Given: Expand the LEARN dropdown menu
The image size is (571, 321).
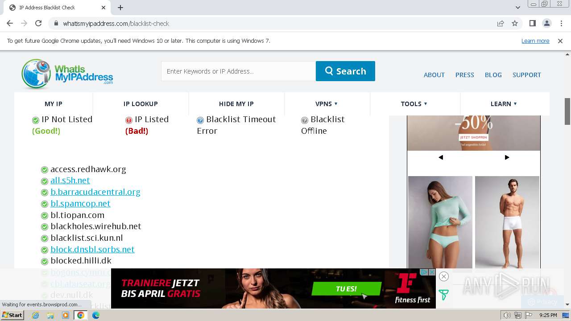Looking at the screenshot, I should 504,104.
